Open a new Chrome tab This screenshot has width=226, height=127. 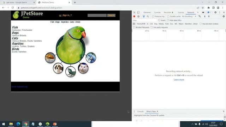click(x=75, y=2)
